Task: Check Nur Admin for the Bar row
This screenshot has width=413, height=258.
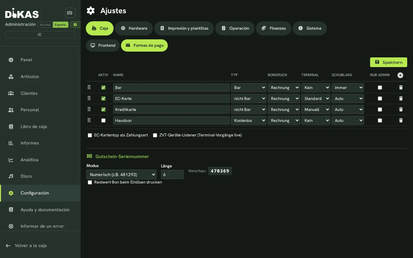Action: click(x=380, y=87)
